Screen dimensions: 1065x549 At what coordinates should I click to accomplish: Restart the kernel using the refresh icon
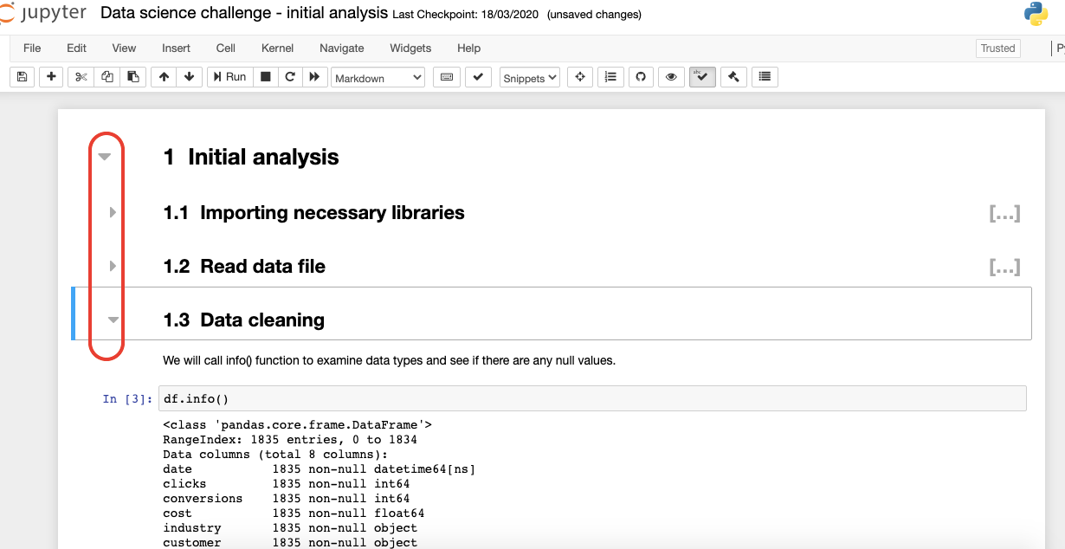click(x=290, y=77)
